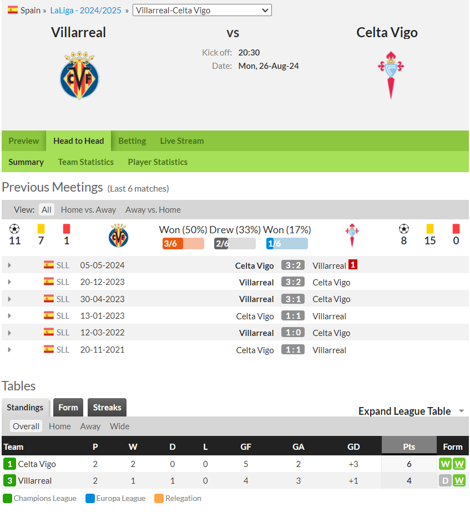Click the Spain flag icon in breadcrumb
Viewport: 470px width, 512px height.
point(13,10)
